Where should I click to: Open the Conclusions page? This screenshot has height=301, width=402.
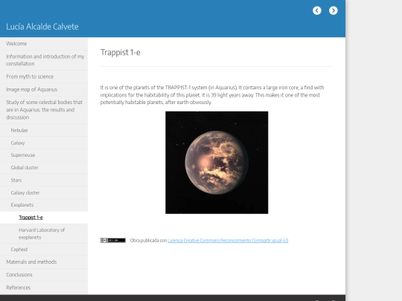(x=44, y=275)
